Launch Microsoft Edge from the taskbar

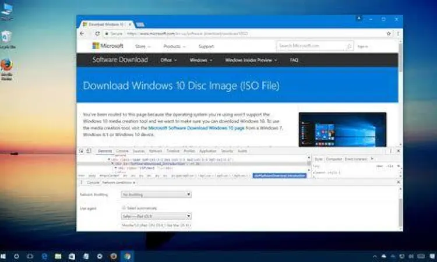(x=44, y=256)
